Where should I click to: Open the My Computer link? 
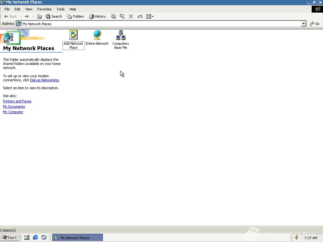click(x=13, y=112)
